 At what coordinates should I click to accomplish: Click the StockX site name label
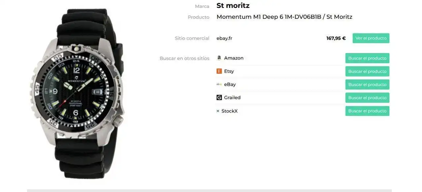point(229,111)
